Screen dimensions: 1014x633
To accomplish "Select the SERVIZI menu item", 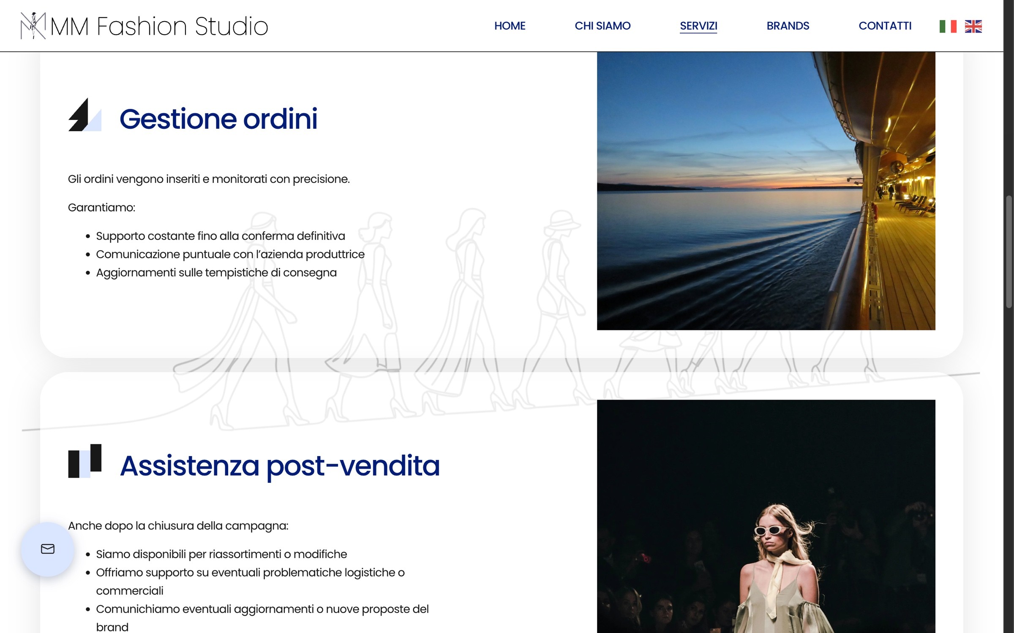I will click(x=698, y=26).
